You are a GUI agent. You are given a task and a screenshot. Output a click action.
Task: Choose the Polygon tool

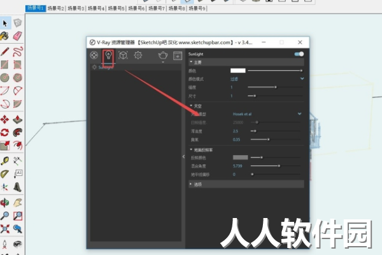click(x=18, y=78)
